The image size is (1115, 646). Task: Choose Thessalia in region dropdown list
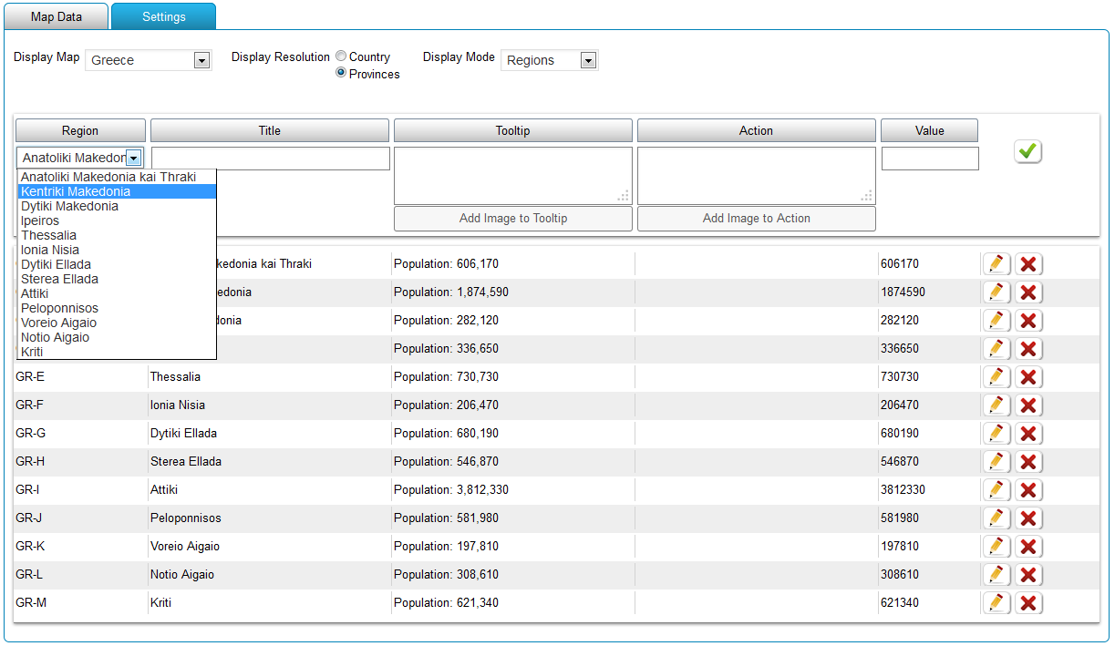pos(117,235)
